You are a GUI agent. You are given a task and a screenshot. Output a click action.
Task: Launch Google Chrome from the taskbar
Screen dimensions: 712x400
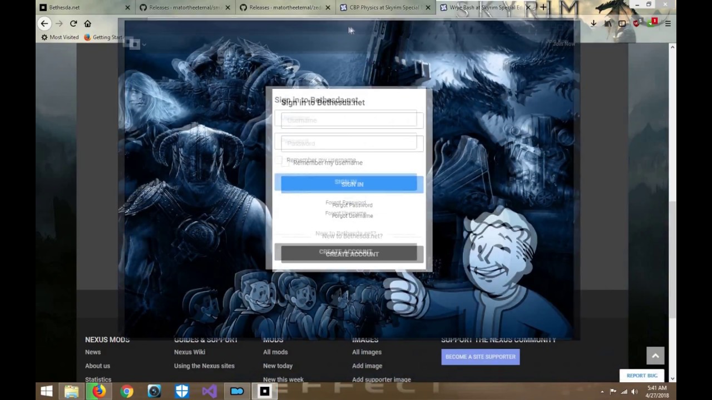tap(127, 392)
